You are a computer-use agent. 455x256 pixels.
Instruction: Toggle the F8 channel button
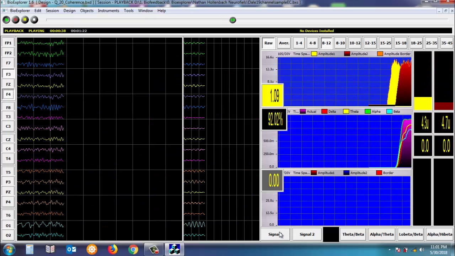8,107
